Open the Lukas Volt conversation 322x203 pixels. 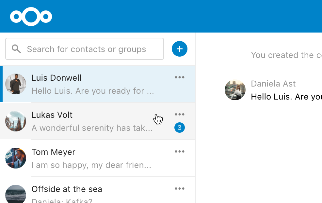(x=98, y=121)
